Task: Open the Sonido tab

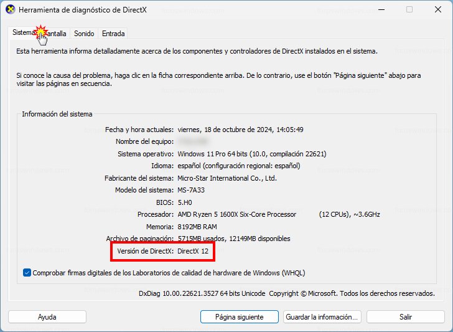Action: tap(84, 34)
